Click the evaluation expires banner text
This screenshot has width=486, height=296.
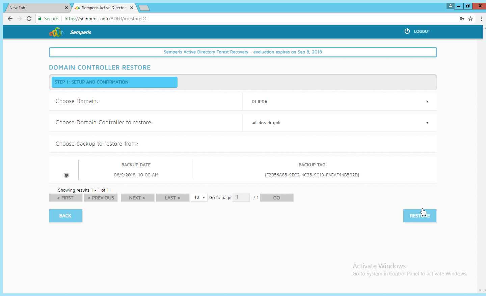243,52
